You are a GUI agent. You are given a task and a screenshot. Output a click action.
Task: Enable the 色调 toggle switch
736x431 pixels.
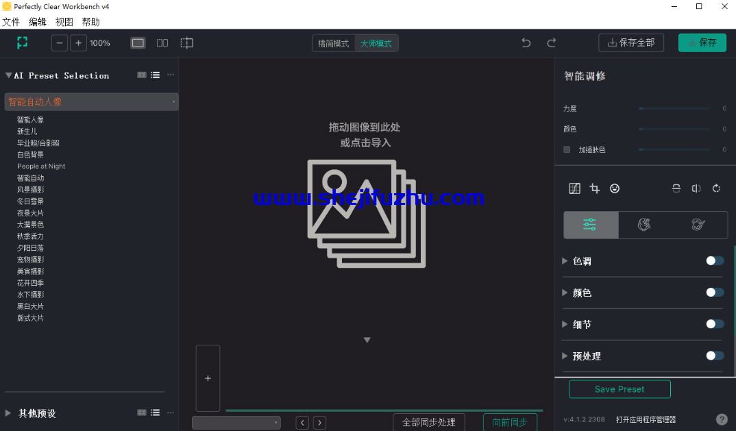pos(715,260)
